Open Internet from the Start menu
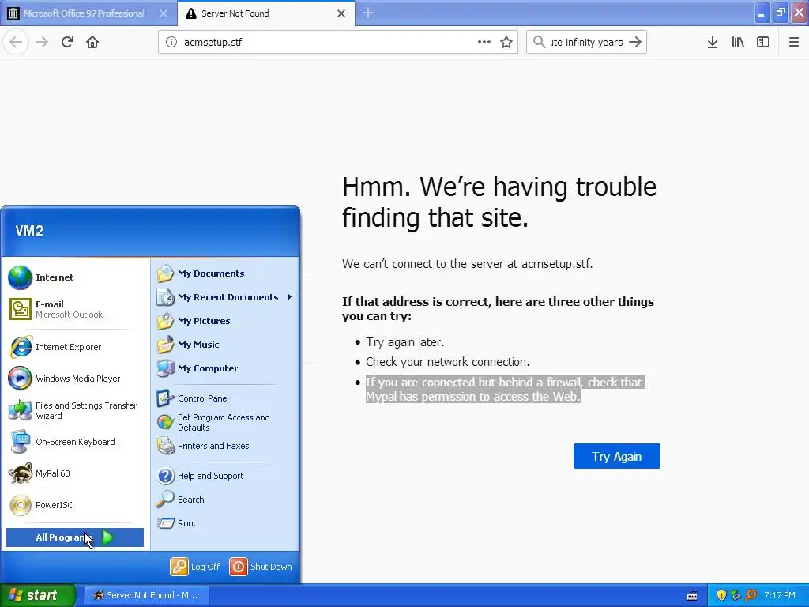Image resolution: width=809 pixels, height=607 pixels. (x=75, y=277)
